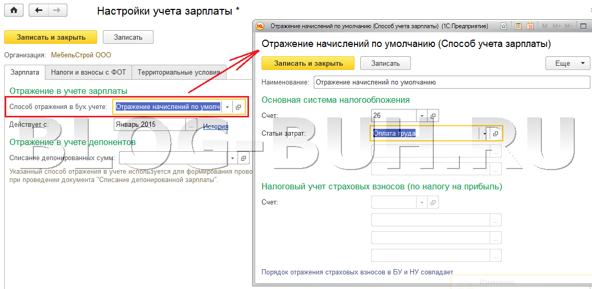
Task: Switch to Территориальные условия tab
Action: (x=179, y=73)
